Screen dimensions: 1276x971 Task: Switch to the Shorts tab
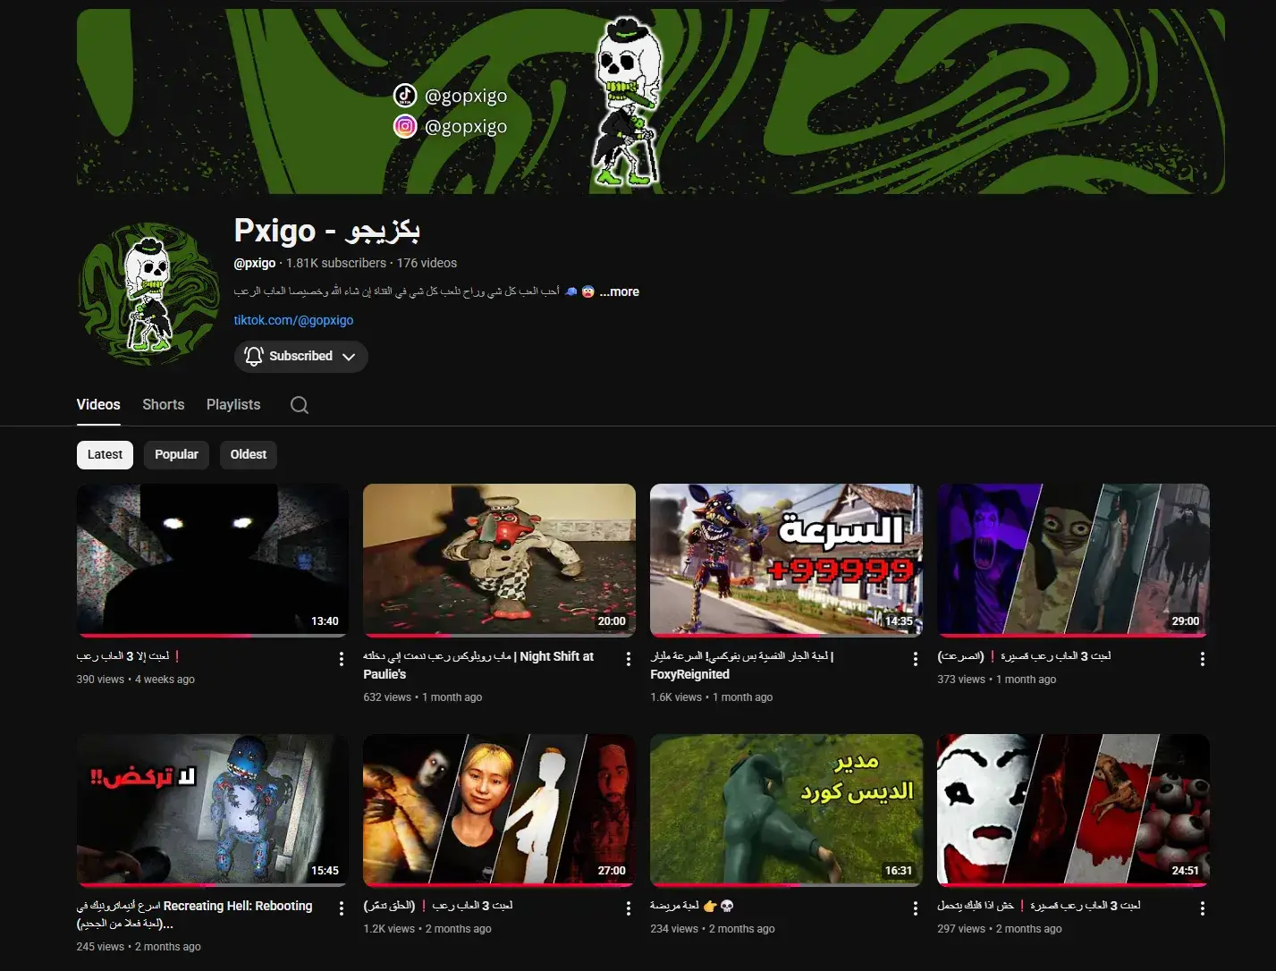pos(163,404)
